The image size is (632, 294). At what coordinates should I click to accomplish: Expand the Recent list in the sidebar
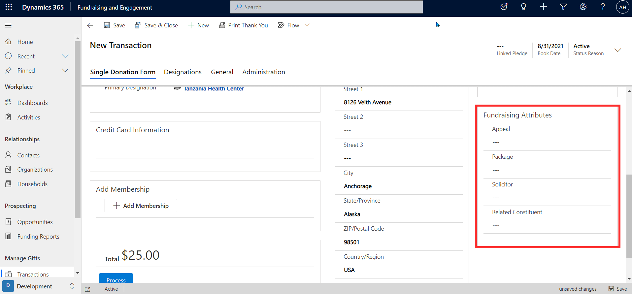[x=65, y=56]
